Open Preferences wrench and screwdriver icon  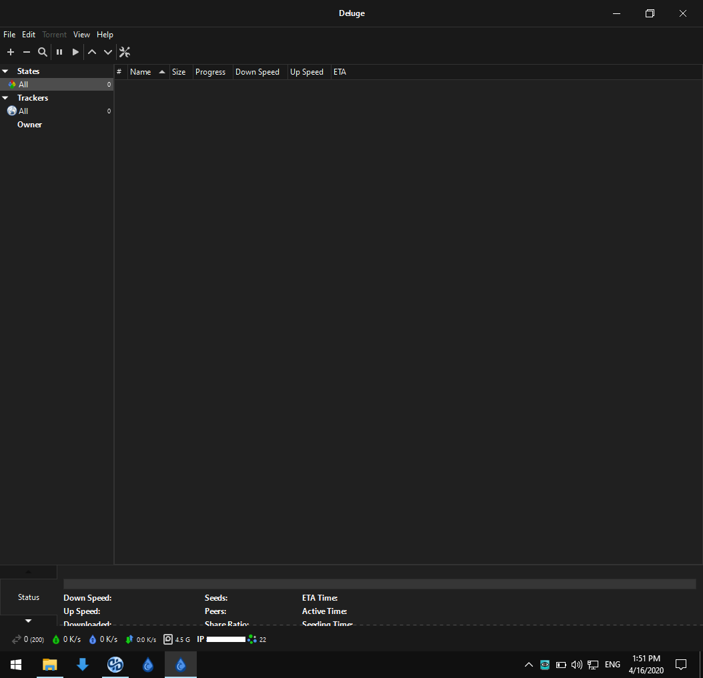point(125,52)
